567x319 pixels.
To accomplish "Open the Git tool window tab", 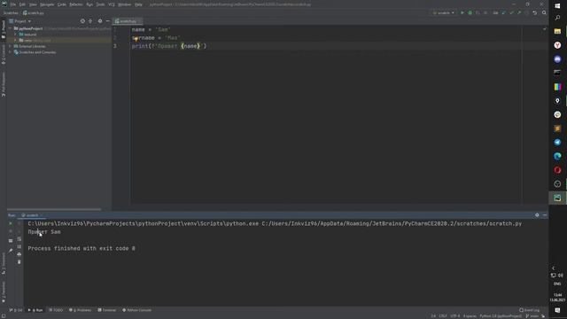I will [x=16, y=310].
